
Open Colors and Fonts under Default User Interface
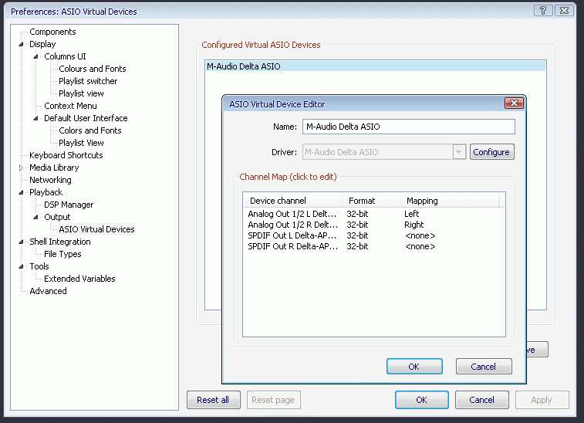coord(90,130)
